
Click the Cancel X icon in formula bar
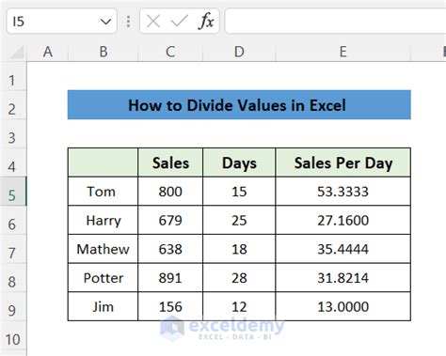[153, 22]
